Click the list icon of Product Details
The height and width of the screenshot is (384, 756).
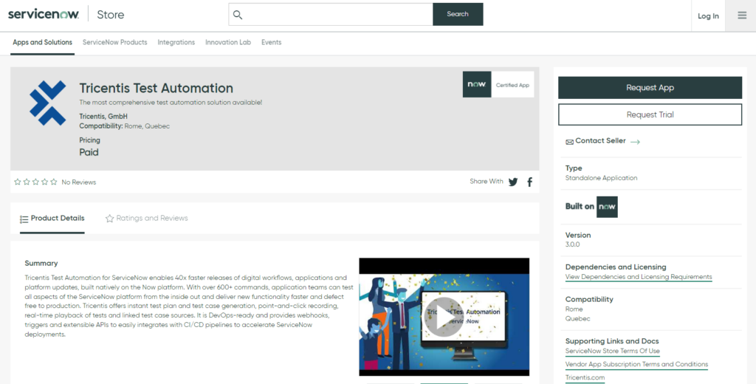point(24,219)
